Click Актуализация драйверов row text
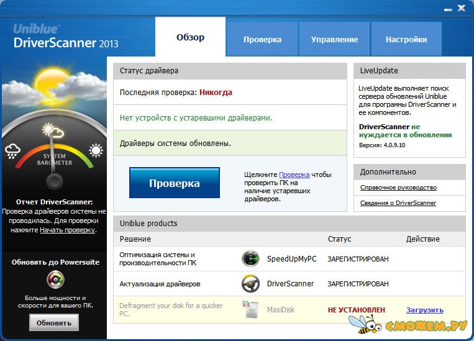Screen dimensions: 474x341 160,284
